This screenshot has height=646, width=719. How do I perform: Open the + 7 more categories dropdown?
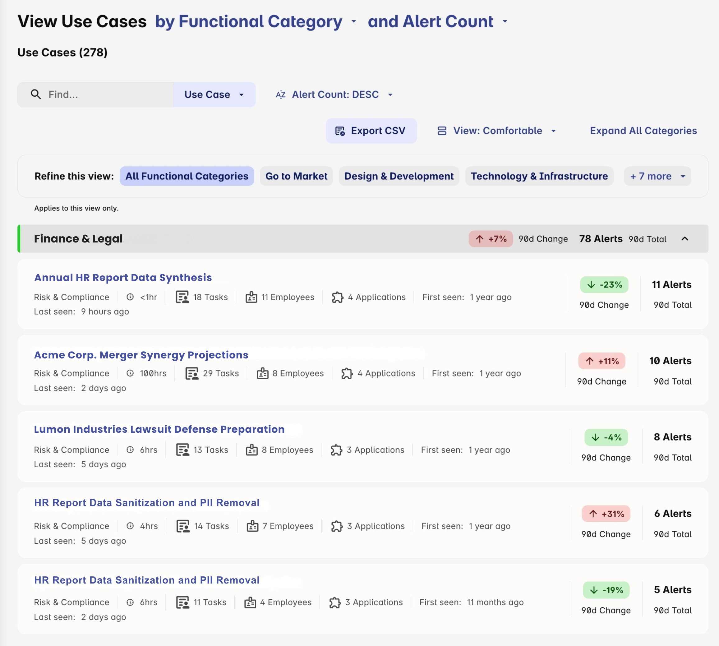[x=657, y=176]
